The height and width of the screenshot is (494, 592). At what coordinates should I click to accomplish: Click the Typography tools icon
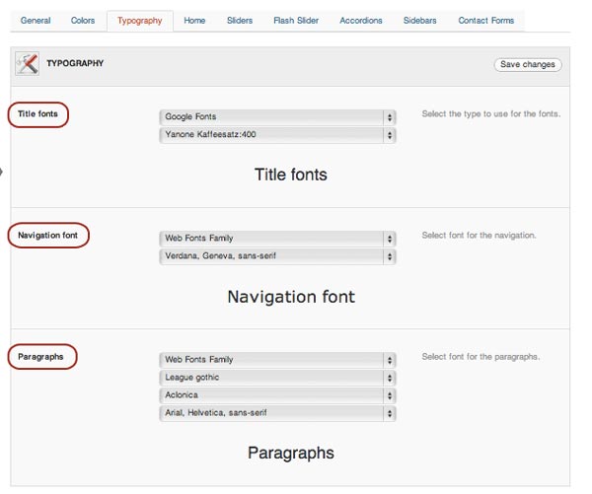tap(28, 63)
